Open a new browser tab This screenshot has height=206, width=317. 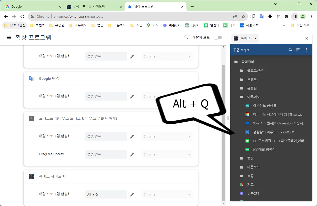tap(192, 7)
